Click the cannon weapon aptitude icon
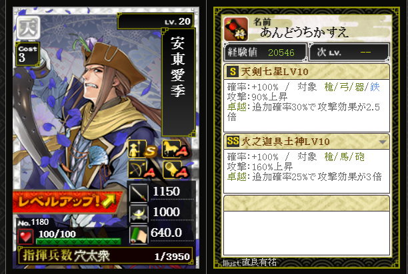Viewport: 408px width, 274px height. click(175, 170)
